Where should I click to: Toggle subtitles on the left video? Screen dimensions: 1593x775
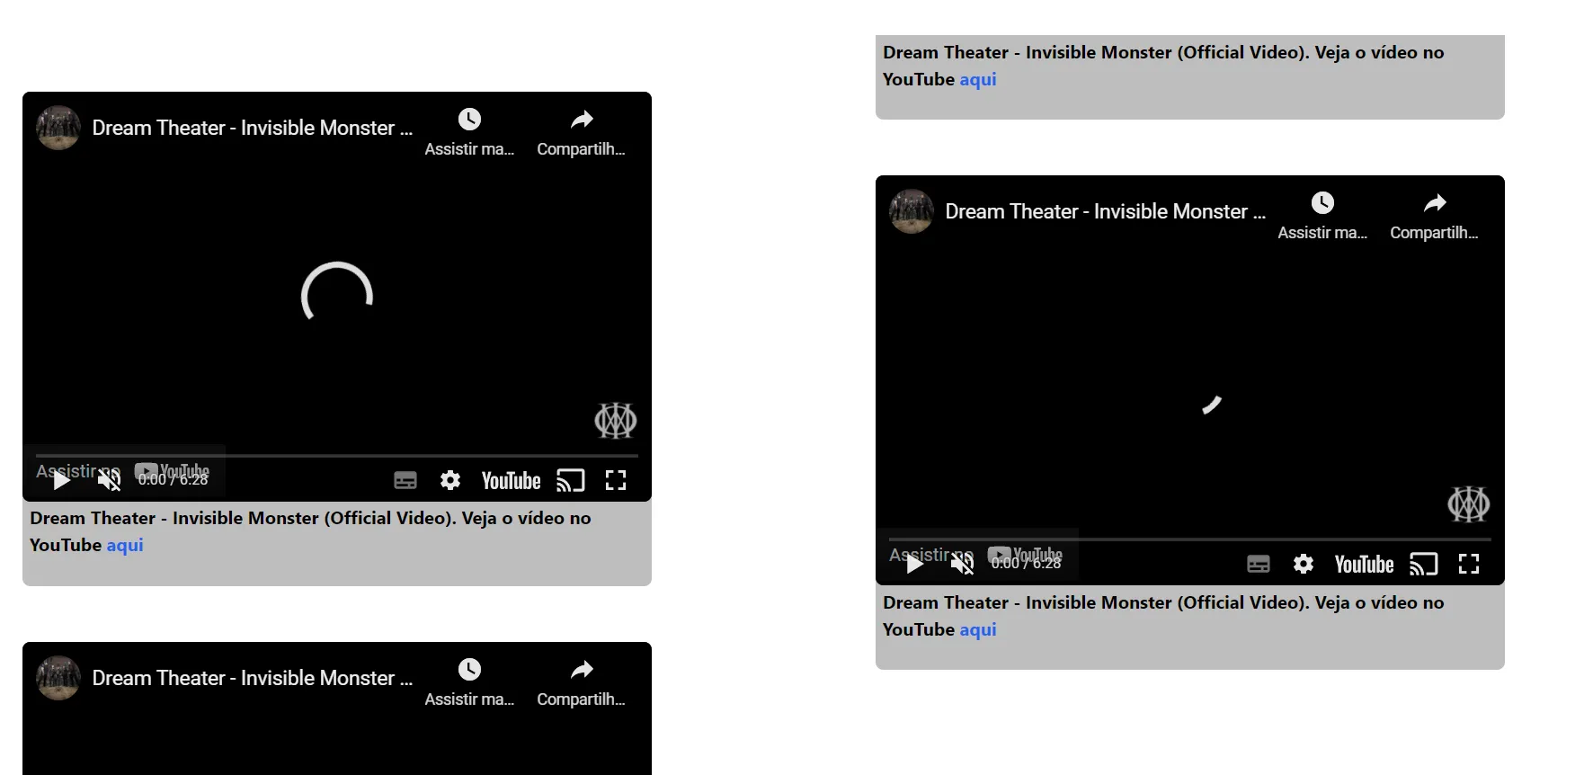coord(405,481)
